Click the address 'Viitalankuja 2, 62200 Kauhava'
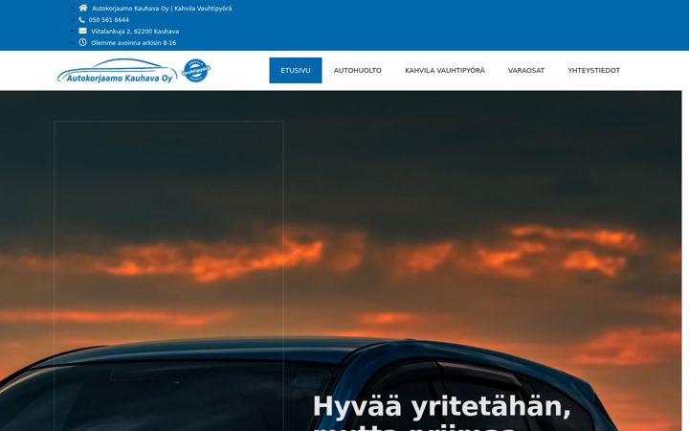This screenshot has width=689, height=431. tap(135, 32)
